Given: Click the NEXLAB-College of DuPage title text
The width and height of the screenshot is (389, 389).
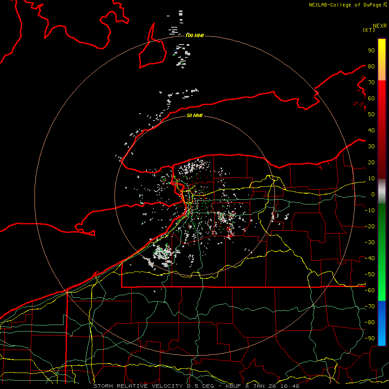Looking at the screenshot, I should coord(345,5).
